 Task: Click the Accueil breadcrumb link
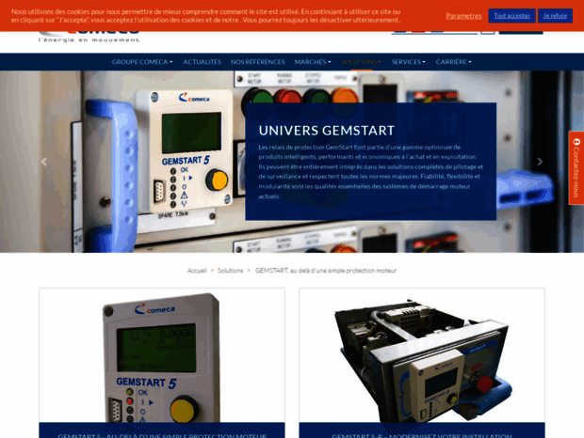(x=197, y=271)
